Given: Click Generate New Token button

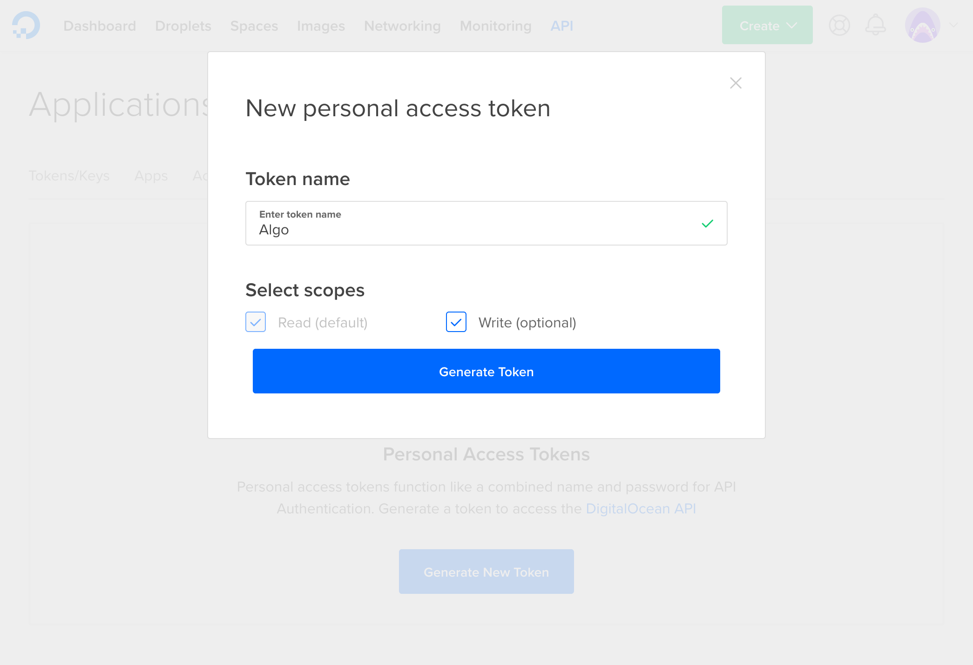Looking at the screenshot, I should (x=486, y=572).
